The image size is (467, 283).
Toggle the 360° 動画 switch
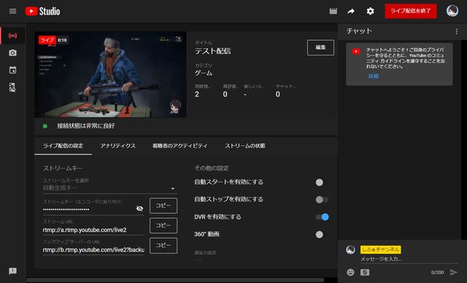tap(322, 234)
